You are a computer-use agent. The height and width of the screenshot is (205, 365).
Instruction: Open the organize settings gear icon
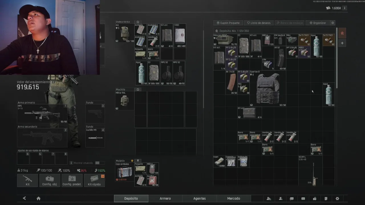point(332,23)
